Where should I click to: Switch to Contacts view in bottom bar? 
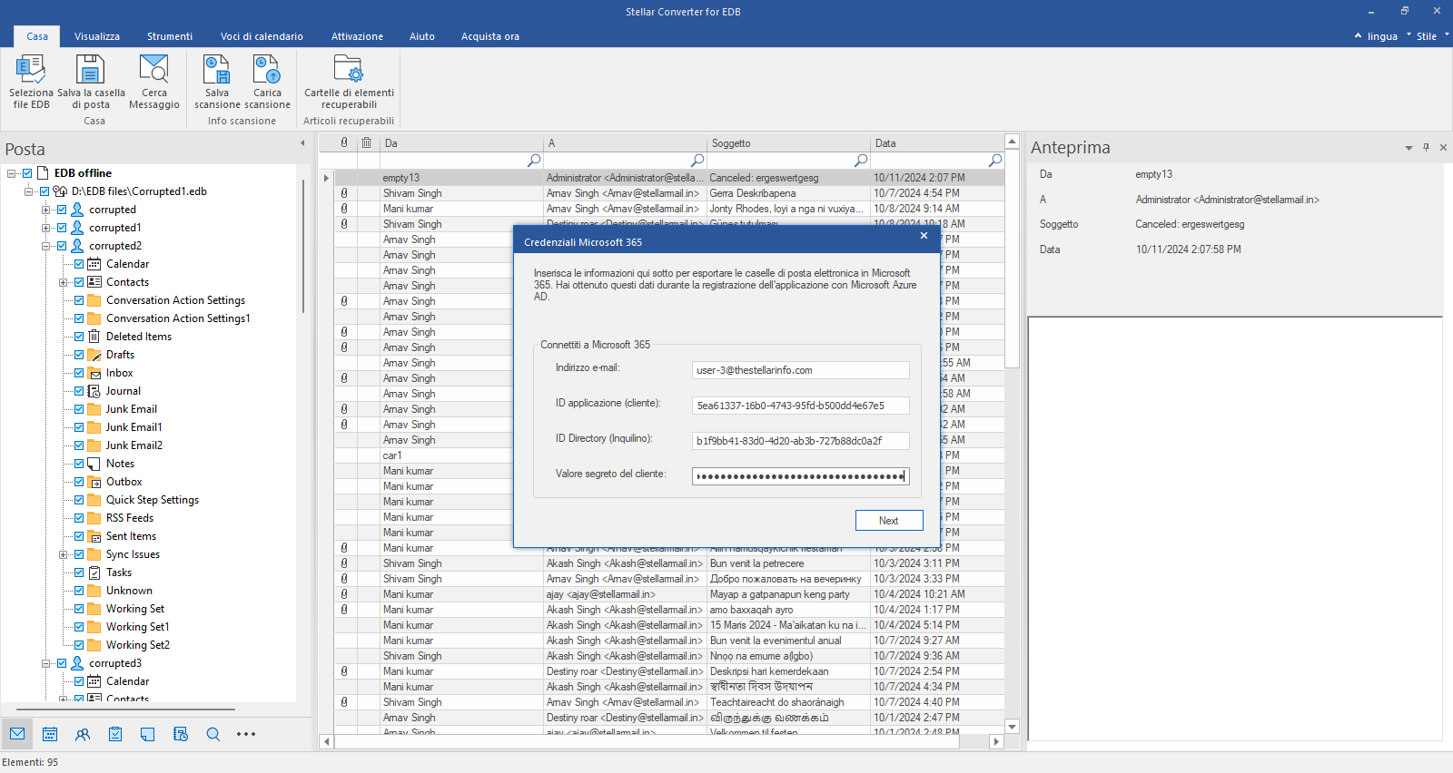(x=83, y=734)
